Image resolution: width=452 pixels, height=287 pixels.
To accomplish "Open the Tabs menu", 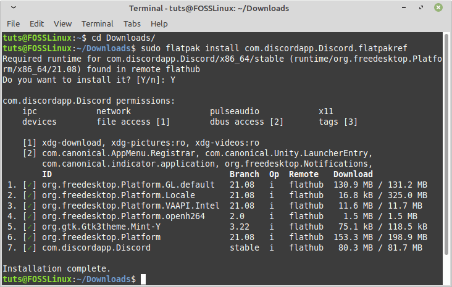I will (x=132, y=23).
